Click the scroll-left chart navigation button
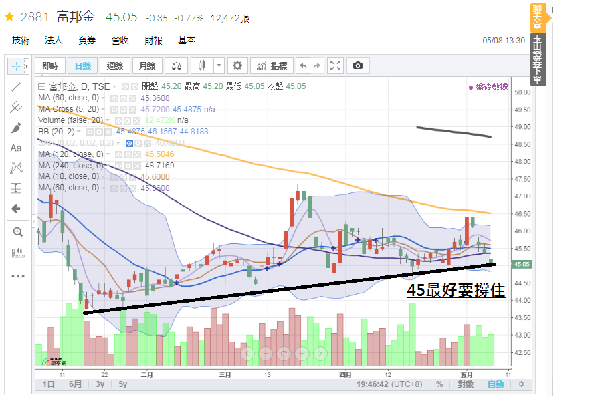 [x=247, y=353]
